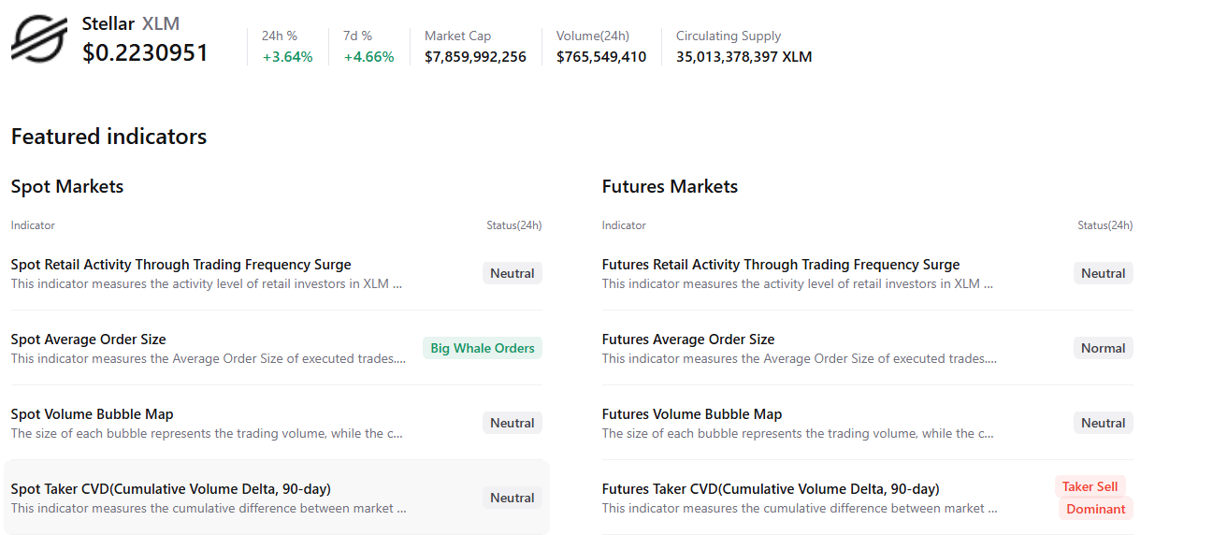
Task: Click the Market Cap $7,859,992,256 value
Action: click(x=475, y=57)
